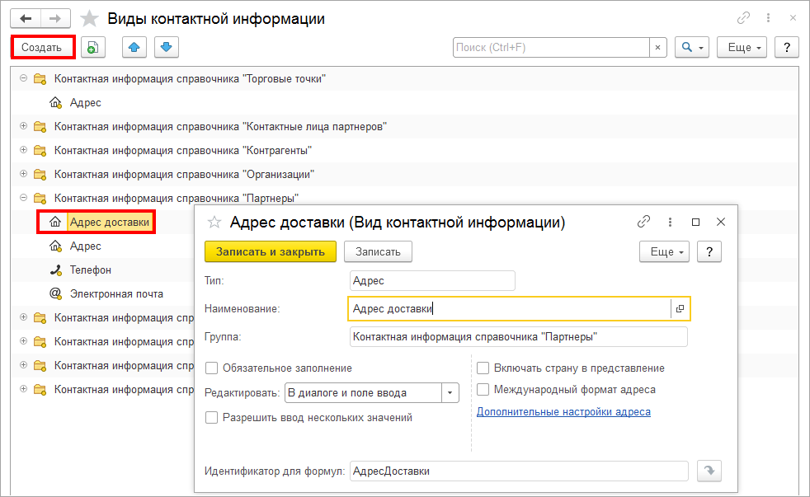This screenshot has width=810, height=497.
Task: Expand the "Контрагенты" folder group
Action: click(23, 151)
